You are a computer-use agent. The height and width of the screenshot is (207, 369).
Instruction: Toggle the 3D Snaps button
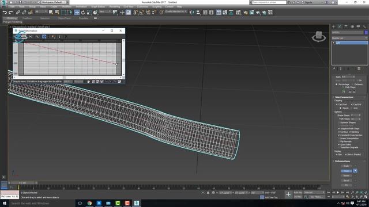click(x=135, y=13)
